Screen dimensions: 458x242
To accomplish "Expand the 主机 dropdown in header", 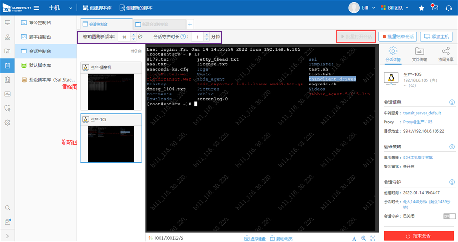I will pyautogui.click(x=70, y=8).
